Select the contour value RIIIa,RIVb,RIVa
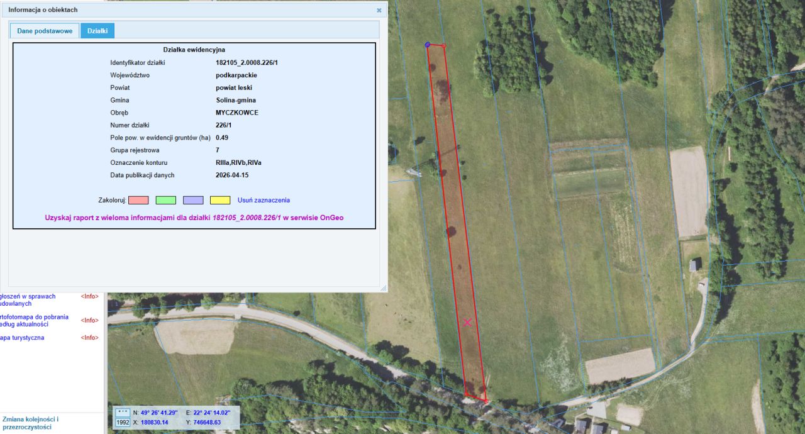This screenshot has width=805, height=434. (238, 162)
